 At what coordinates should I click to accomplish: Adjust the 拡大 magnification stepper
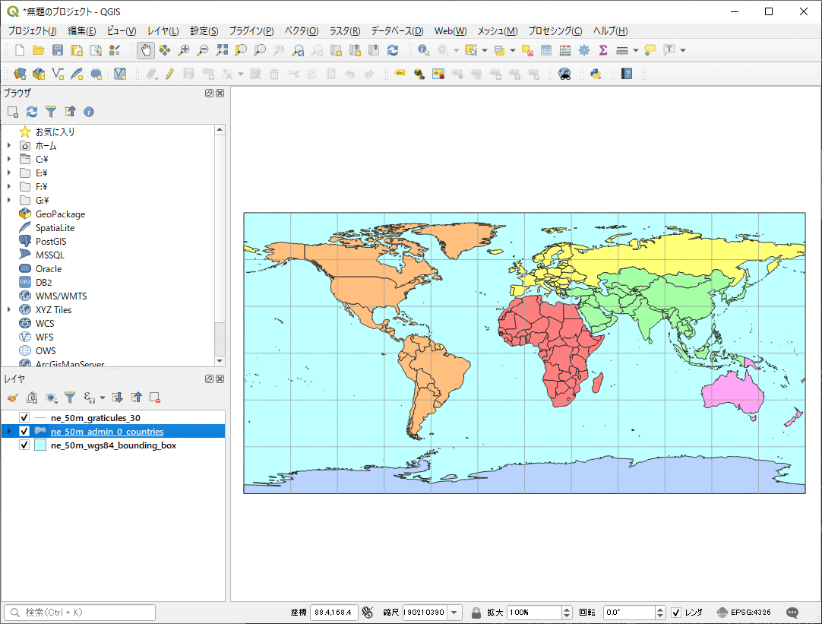[x=568, y=612]
